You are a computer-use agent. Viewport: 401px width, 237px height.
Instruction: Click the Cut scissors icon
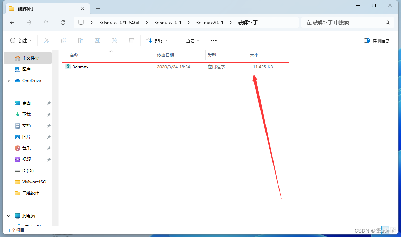pyautogui.click(x=47, y=40)
